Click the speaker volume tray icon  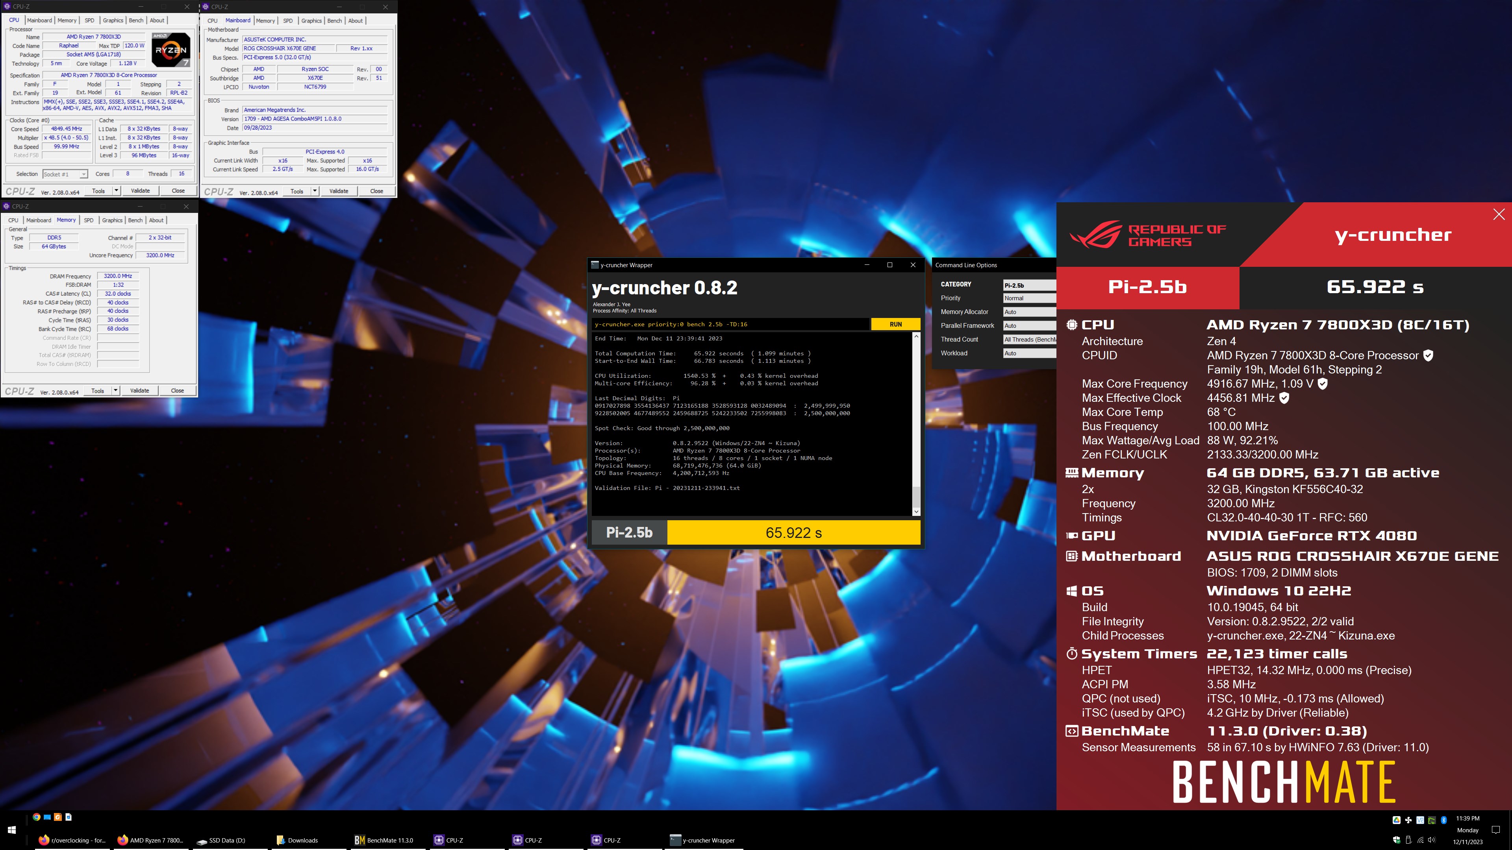click(x=1432, y=840)
